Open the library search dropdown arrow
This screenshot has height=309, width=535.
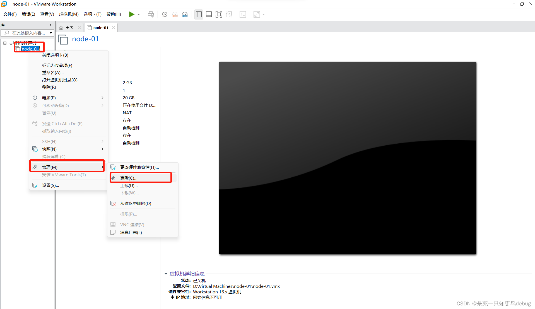click(x=51, y=33)
